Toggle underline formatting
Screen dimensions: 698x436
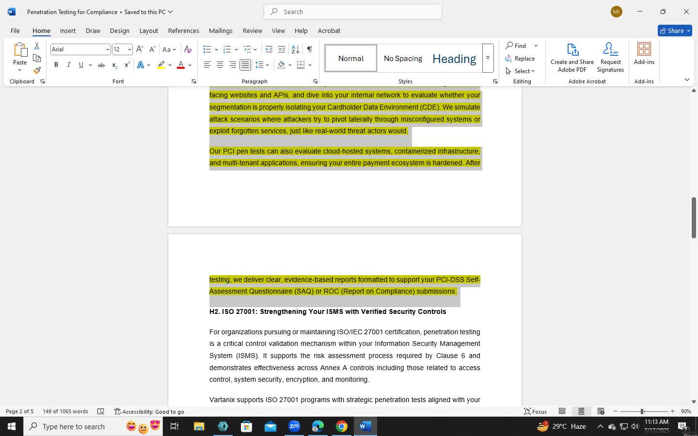pos(81,65)
